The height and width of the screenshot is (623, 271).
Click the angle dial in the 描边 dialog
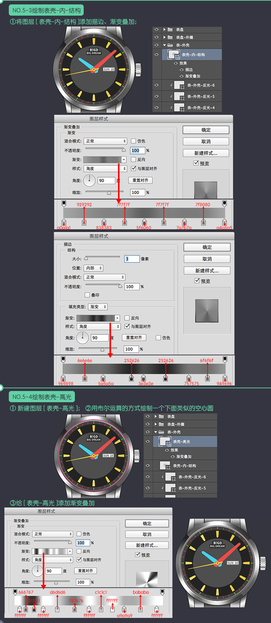point(83,338)
